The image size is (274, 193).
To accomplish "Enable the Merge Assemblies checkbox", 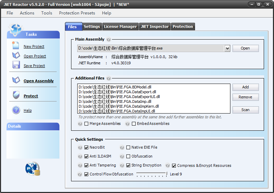I will pyautogui.click(x=86, y=124).
